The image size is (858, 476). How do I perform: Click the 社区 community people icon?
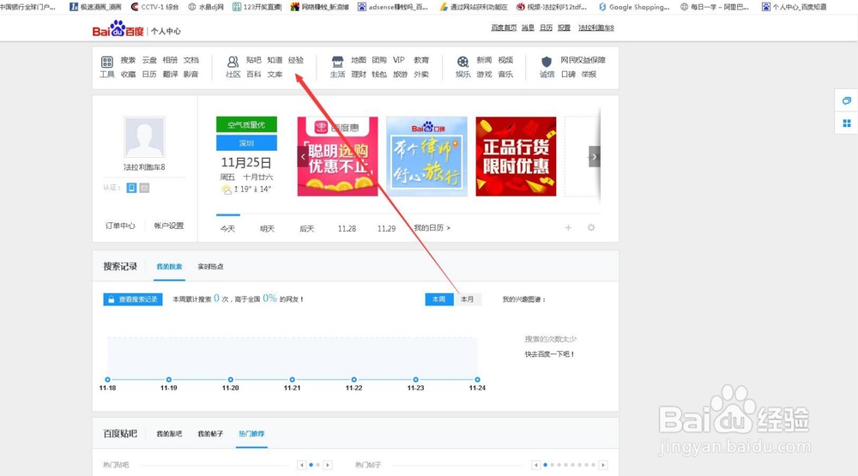point(233,61)
